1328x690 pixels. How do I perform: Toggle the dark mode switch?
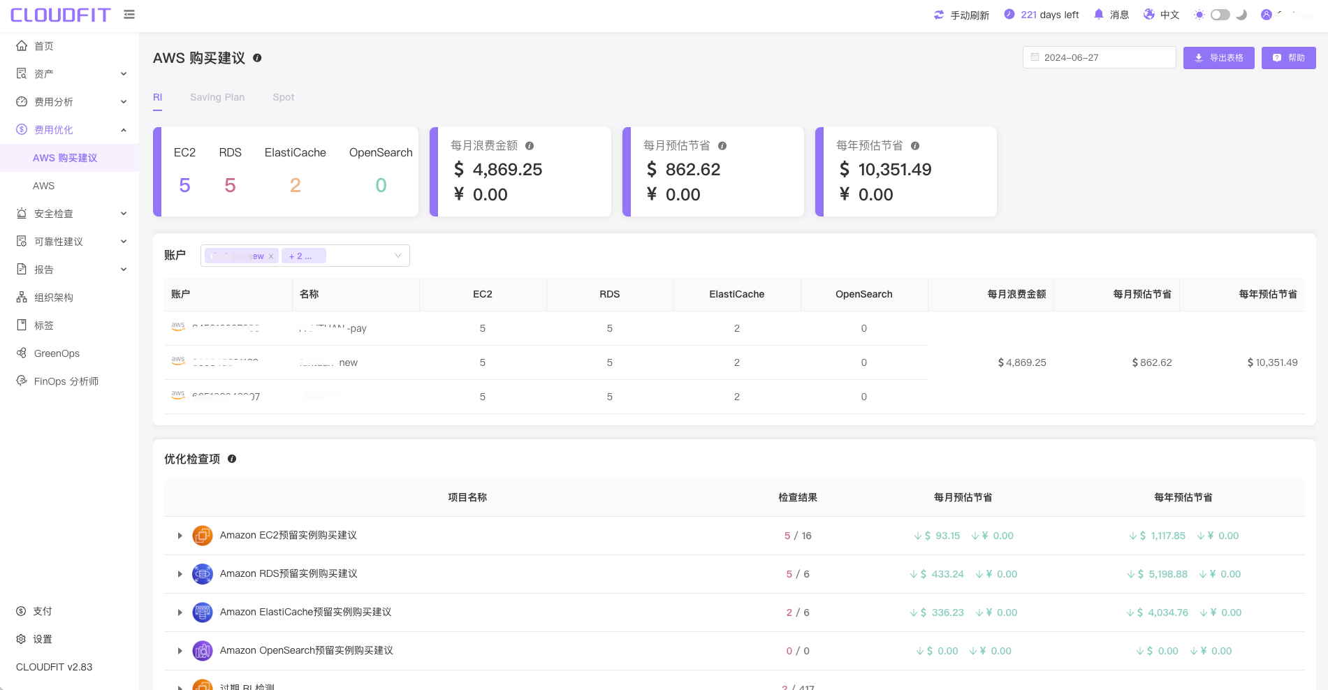[1220, 15]
